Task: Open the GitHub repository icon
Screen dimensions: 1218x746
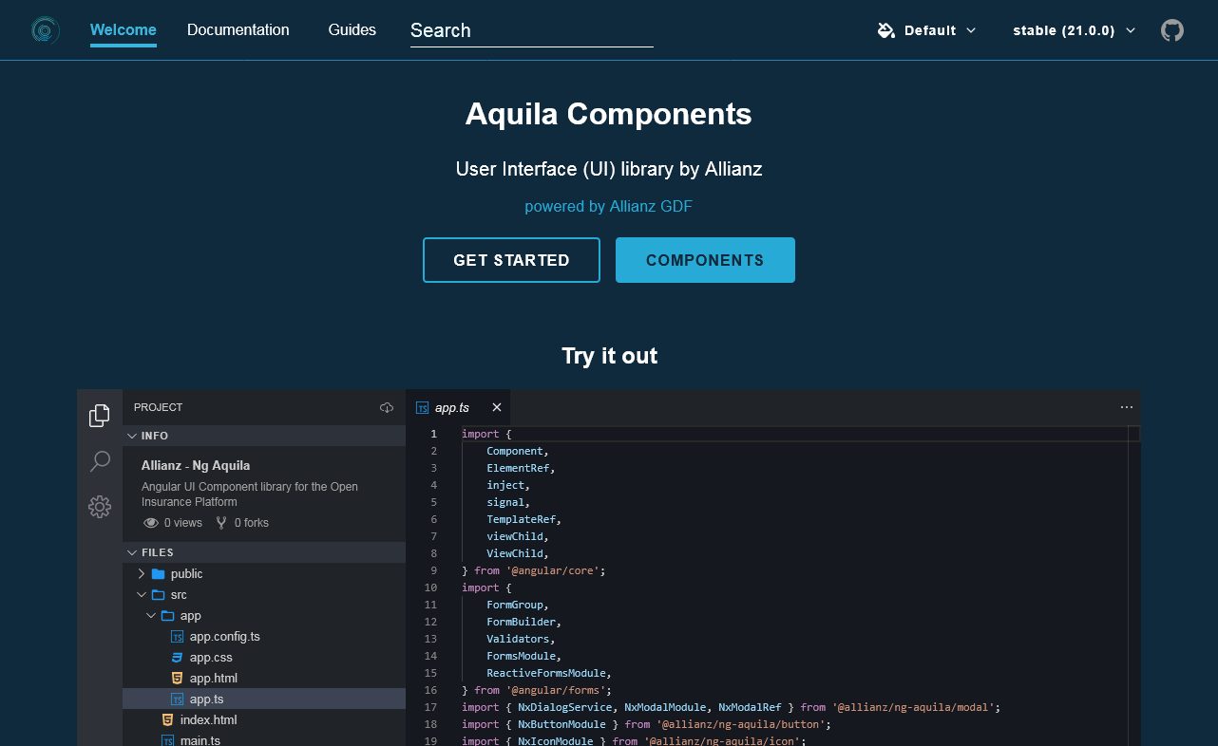Action: click(1172, 30)
